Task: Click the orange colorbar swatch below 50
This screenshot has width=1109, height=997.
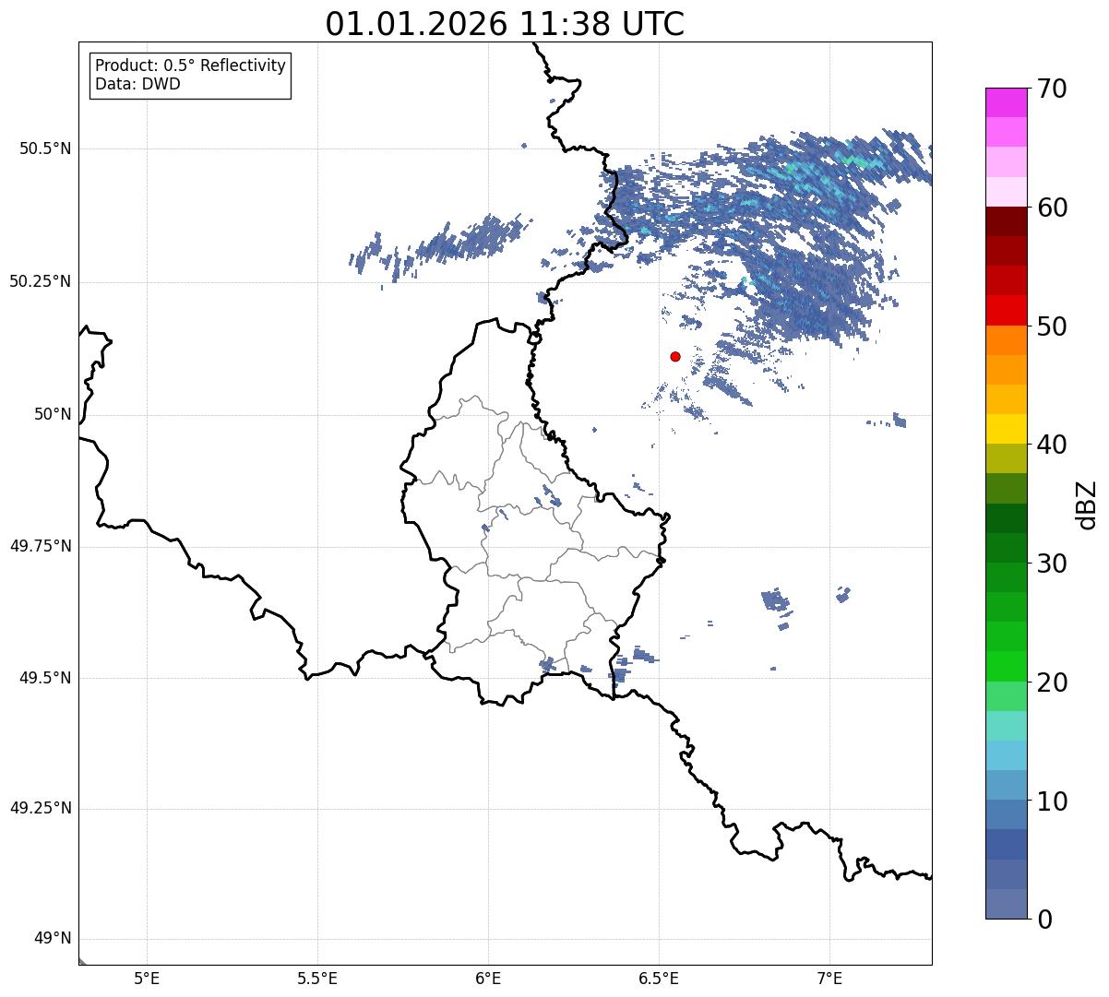Action: click(x=1006, y=340)
